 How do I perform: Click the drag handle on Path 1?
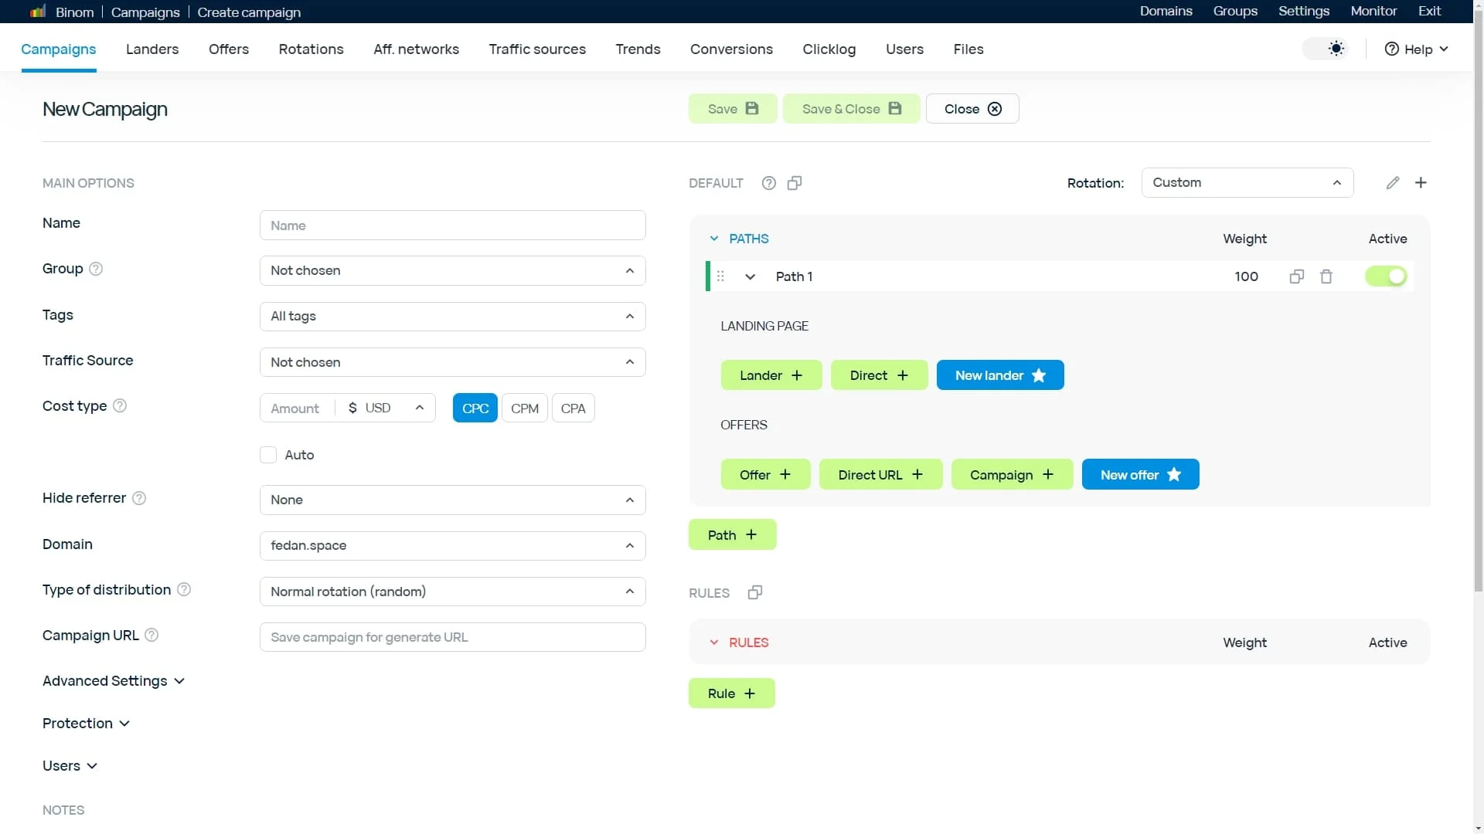[720, 276]
